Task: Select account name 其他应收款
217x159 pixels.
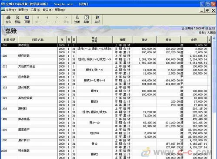Action: [25, 98]
